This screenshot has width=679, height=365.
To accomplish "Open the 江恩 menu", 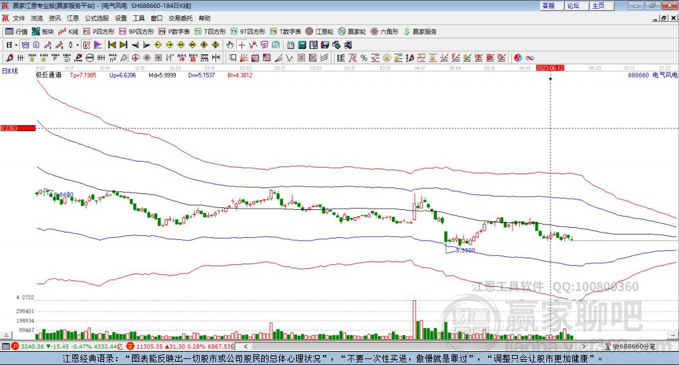I will click(x=73, y=18).
